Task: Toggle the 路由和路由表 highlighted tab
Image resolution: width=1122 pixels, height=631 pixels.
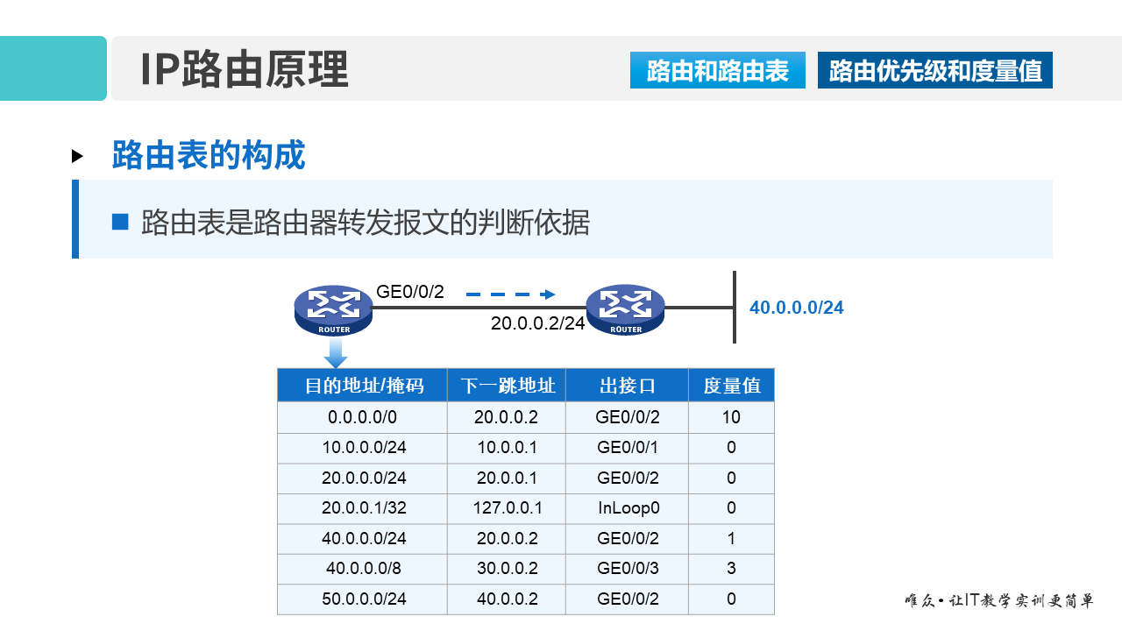Action: click(x=717, y=70)
